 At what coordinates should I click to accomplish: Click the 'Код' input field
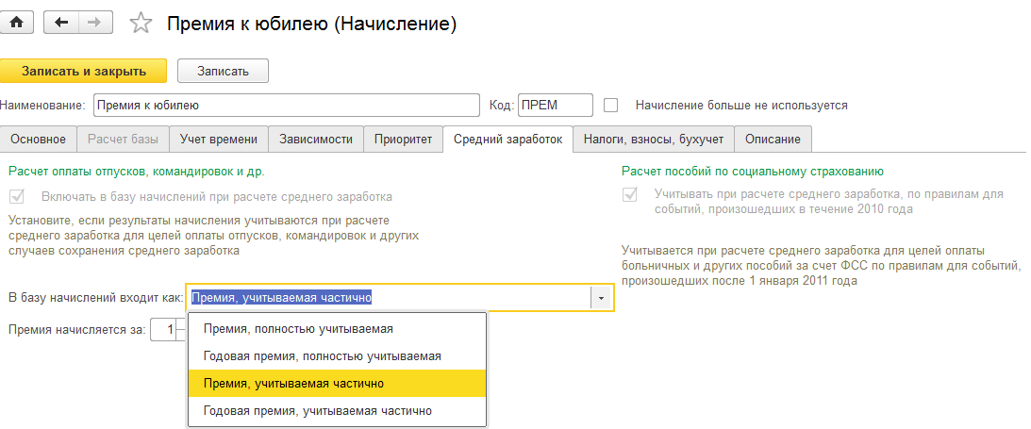555,106
